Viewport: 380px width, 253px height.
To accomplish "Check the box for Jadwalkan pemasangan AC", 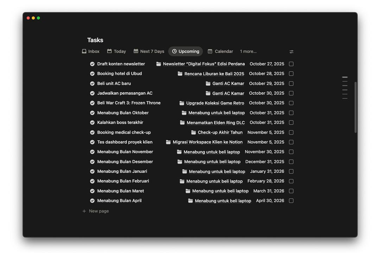I will [291, 93].
